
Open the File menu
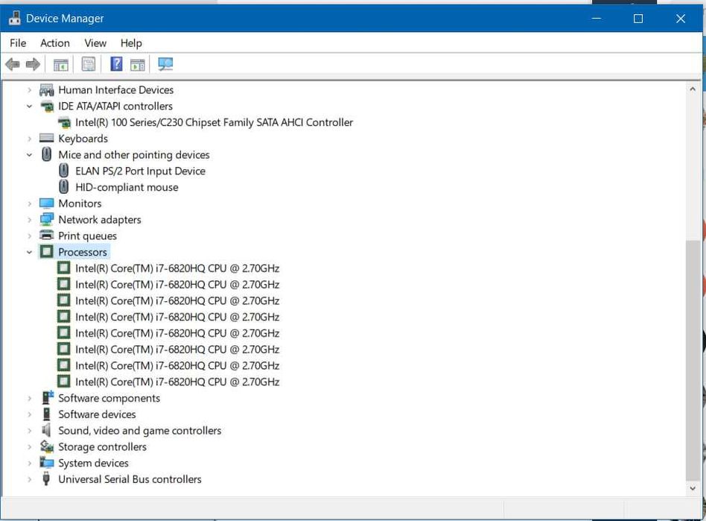(x=18, y=43)
